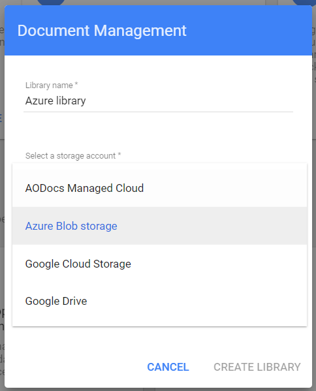Click blank space below Google Drive option
This screenshot has height=391, width=316.
(x=159, y=322)
